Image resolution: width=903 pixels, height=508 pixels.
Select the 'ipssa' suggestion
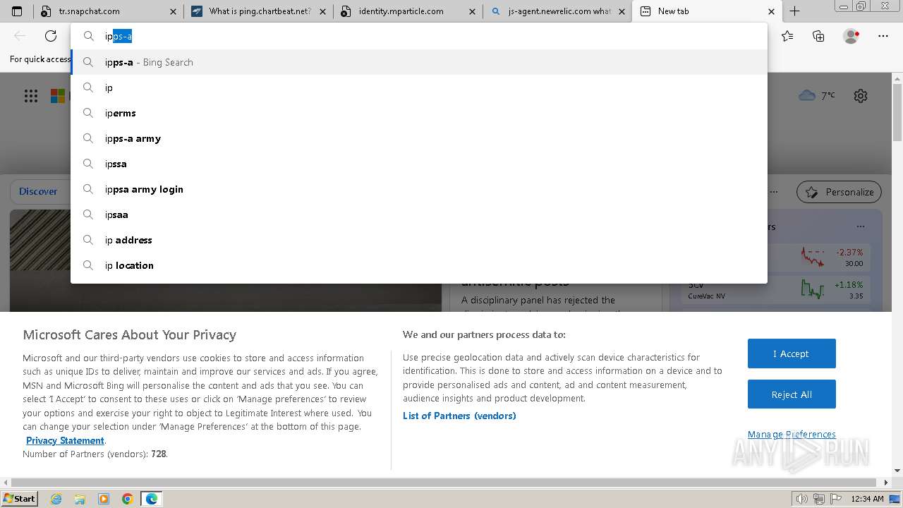419,164
